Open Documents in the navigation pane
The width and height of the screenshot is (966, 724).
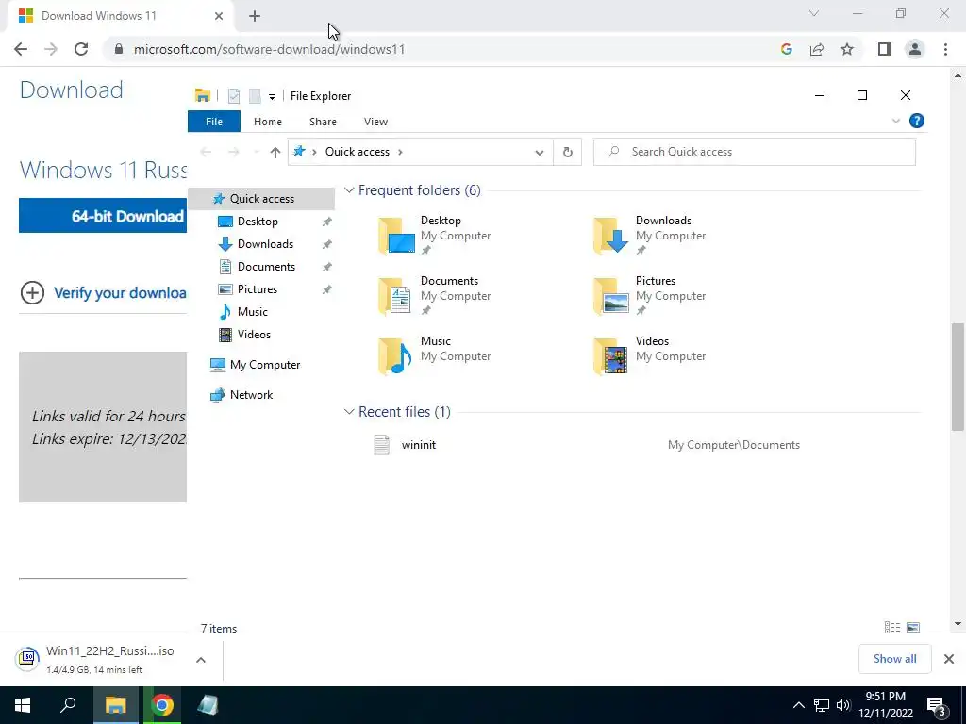(266, 267)
